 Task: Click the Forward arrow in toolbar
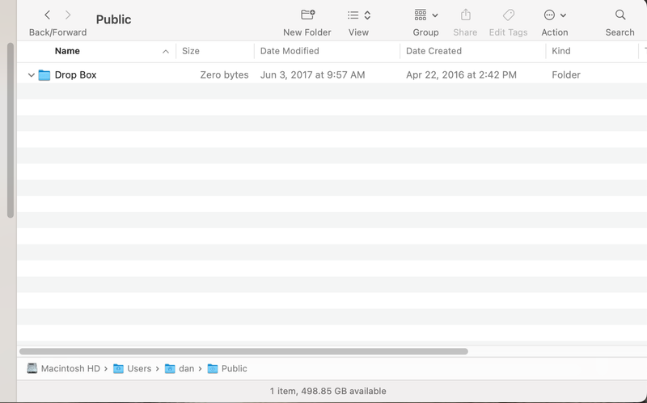click(68, 15)
